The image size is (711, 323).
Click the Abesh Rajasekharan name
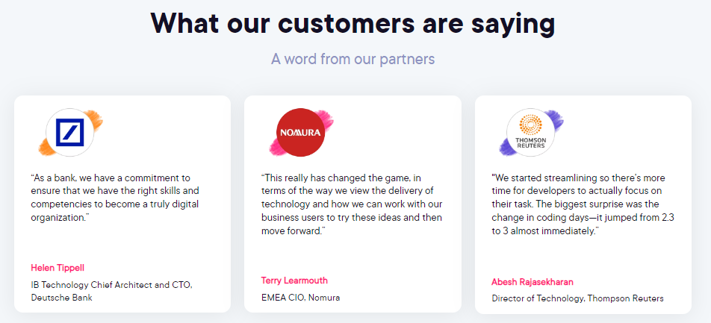pos(533,282)
